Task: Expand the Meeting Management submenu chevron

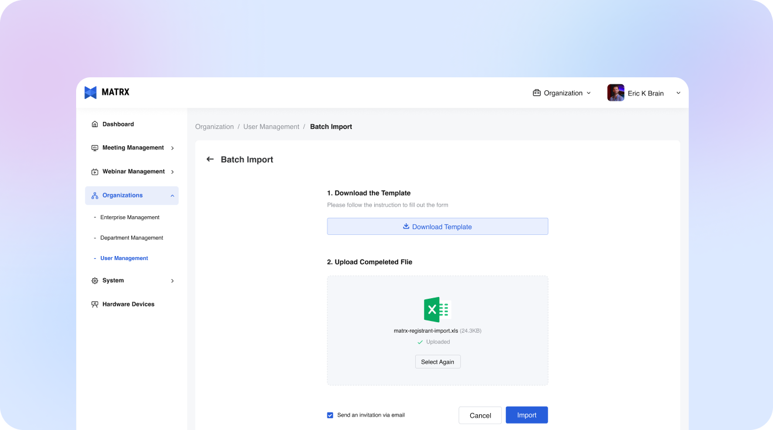Action: (172, 148)
